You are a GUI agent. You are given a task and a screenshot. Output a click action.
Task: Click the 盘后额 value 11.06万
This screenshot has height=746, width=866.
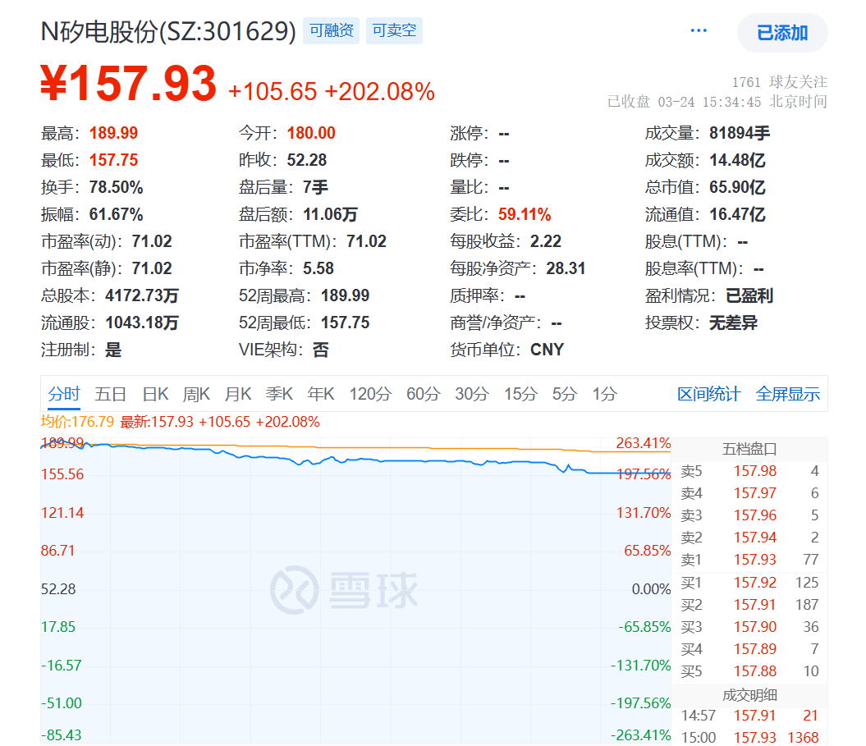[x=330, y=214]
